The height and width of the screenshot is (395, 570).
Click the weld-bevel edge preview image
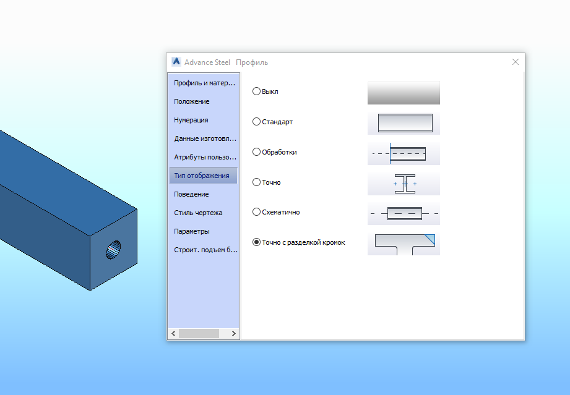(x=404, y=244)
